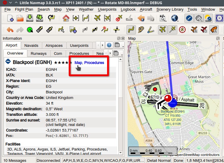Screen dimensions: 224x163
Task: Click the New Flight Plan icon
Action: (x=10, y=18)
